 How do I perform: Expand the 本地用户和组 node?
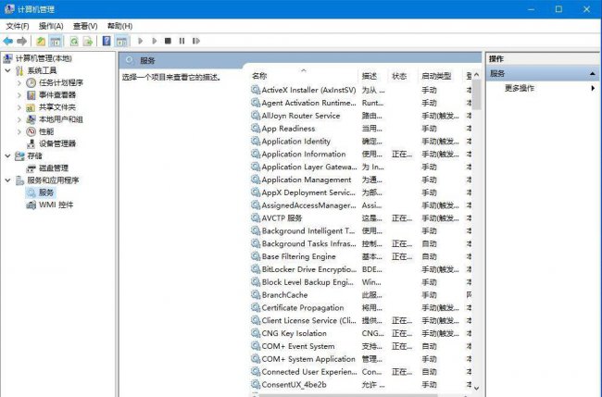click(19, 119)
